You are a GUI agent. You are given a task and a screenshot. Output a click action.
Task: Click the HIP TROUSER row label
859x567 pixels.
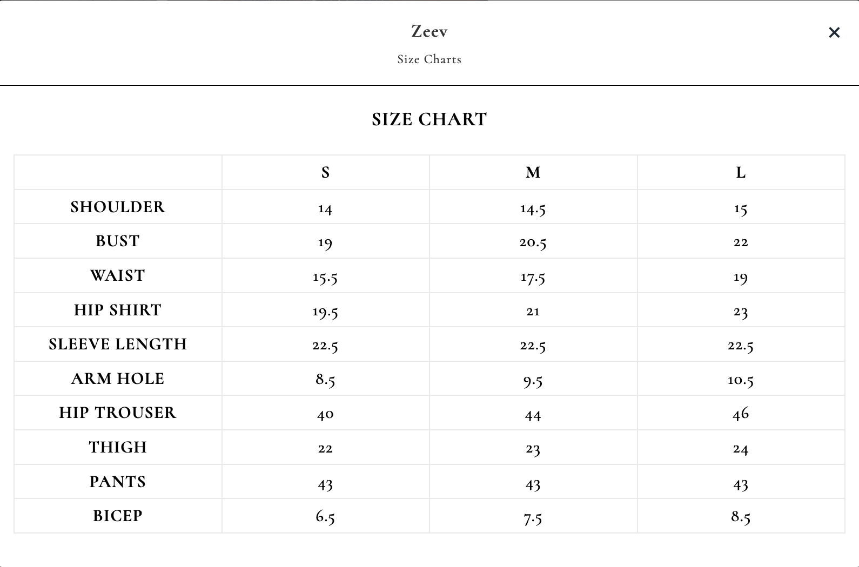tap(118, 413)
